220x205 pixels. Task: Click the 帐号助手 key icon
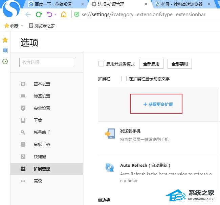coord(23,132)
